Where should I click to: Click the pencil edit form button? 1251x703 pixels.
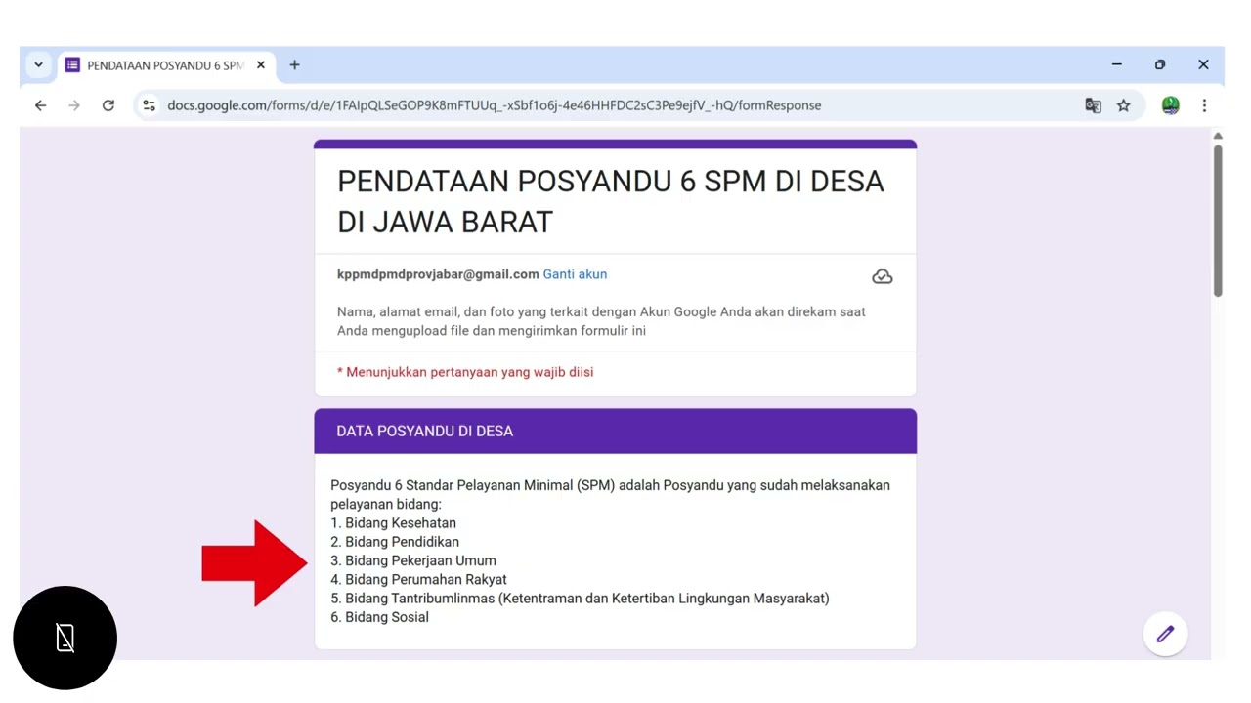tap(1165, 634)
